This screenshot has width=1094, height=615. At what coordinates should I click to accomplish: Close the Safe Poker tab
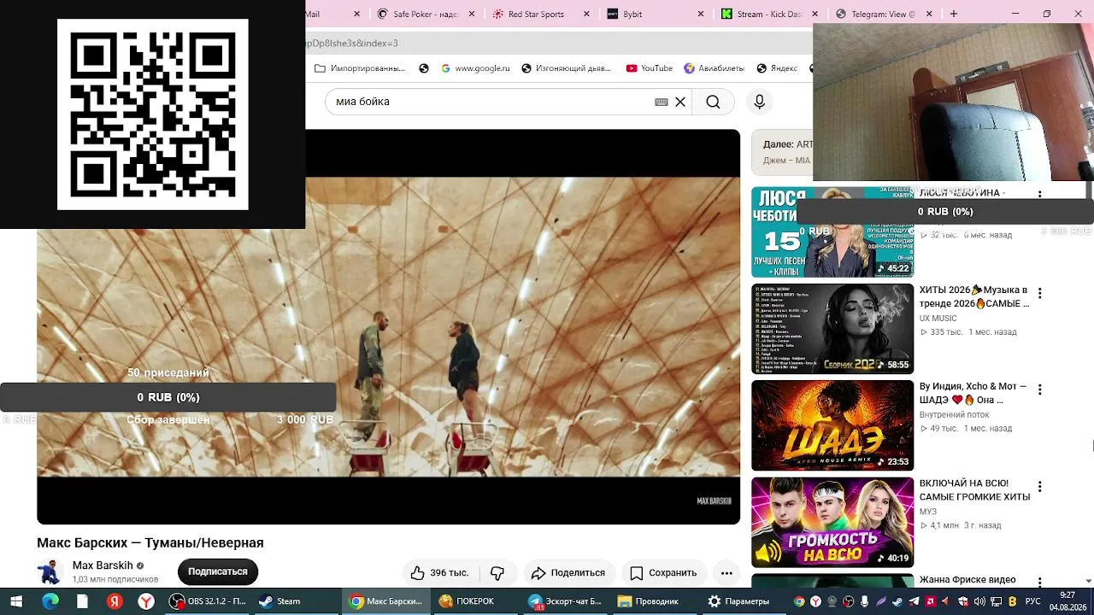(472, 14)
